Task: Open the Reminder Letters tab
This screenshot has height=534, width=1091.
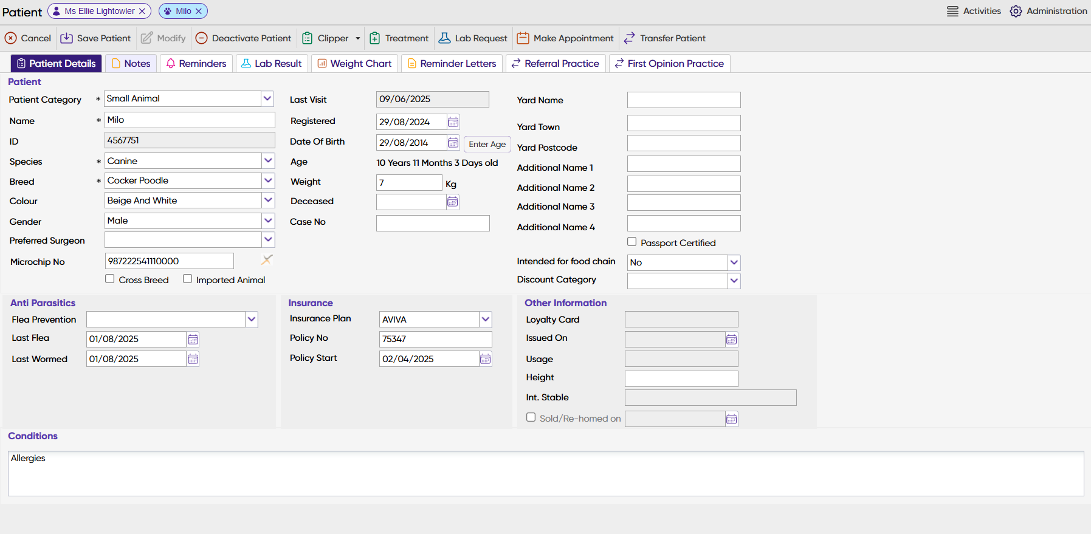Action: coord(452,64)
